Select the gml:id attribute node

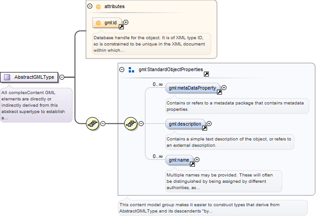point(107,23)
